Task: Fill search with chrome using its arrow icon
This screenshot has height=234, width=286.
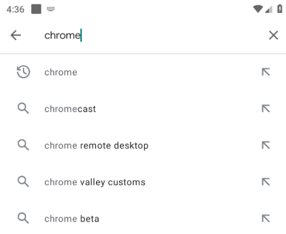Action: (266, 72)
